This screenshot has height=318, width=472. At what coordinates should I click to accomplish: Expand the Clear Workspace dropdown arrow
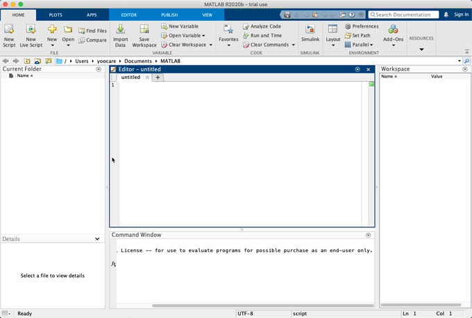(x=211, y=45)
